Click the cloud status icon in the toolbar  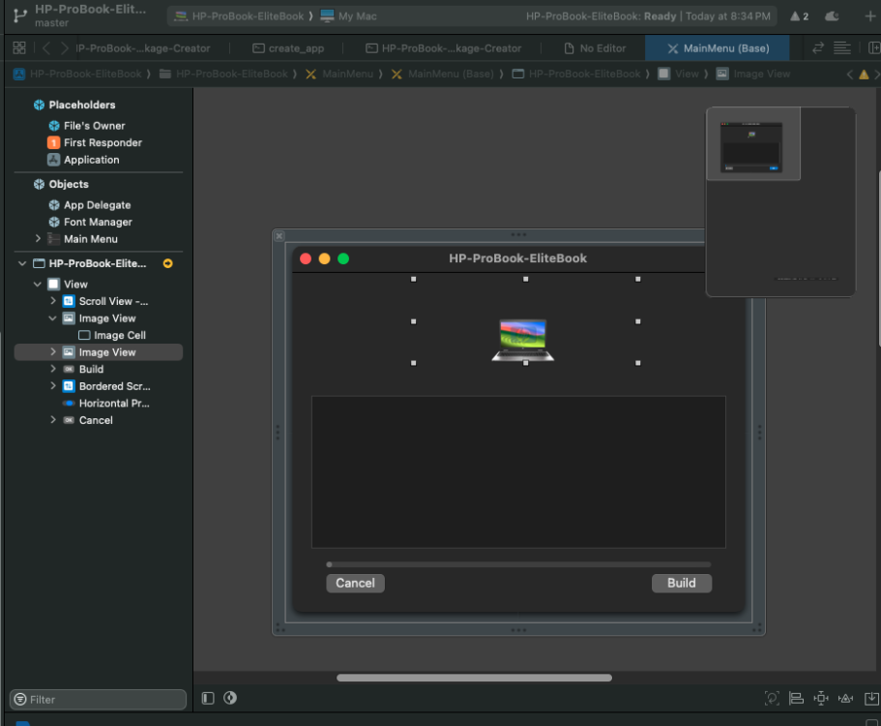pyautogui.click(x=832, y=15)
